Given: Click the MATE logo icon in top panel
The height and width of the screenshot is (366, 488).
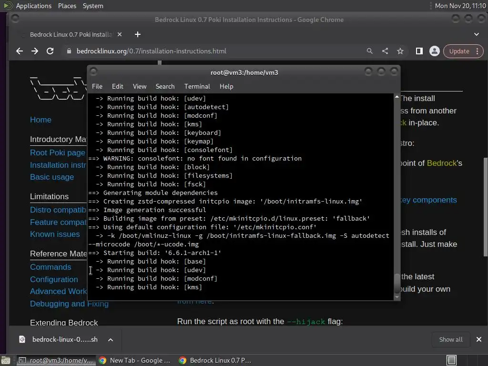Looking at the screenshot, I should point(8,6).
